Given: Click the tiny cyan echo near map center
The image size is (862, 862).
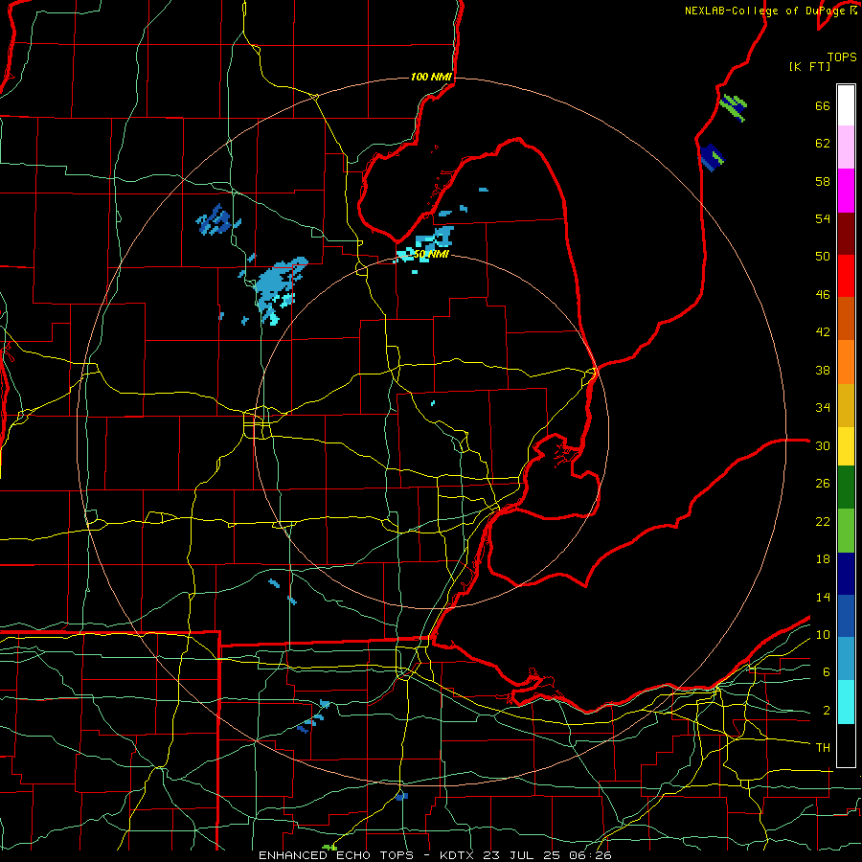Looking at the screenshot, I should tap(433, 403).
